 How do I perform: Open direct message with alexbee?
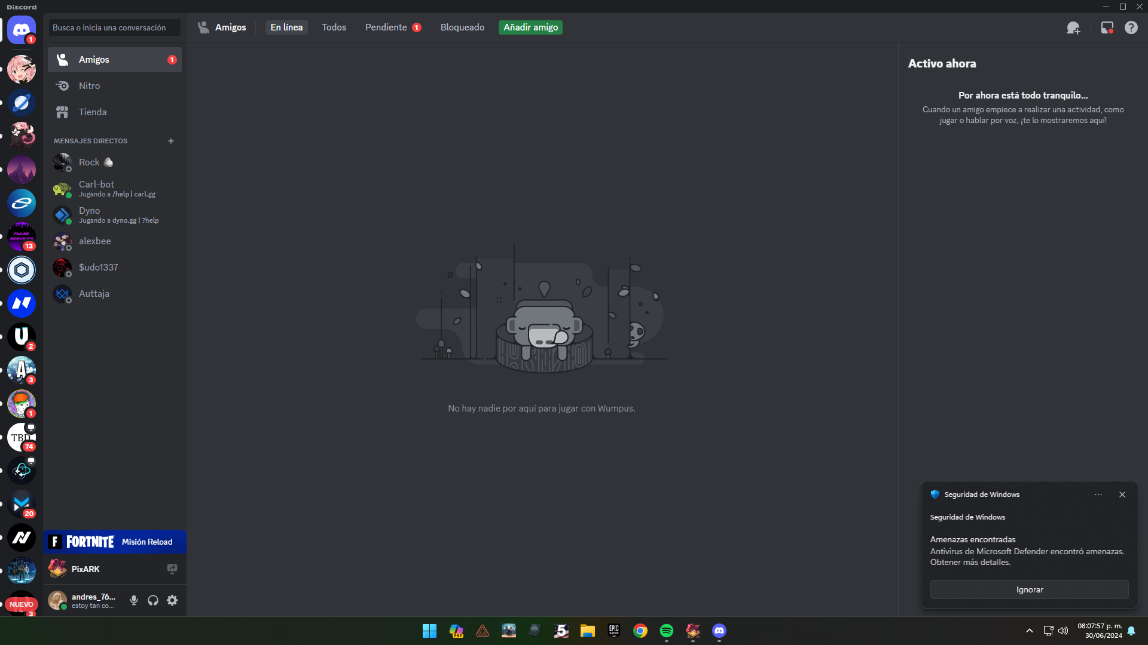pyautogui.click(x=115, y=241)
